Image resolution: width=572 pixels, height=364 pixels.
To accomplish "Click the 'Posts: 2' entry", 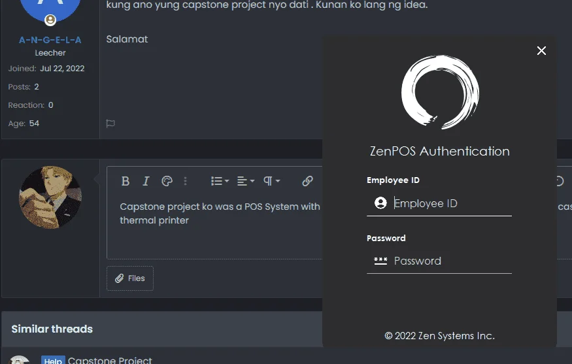I will pos(24,87).
